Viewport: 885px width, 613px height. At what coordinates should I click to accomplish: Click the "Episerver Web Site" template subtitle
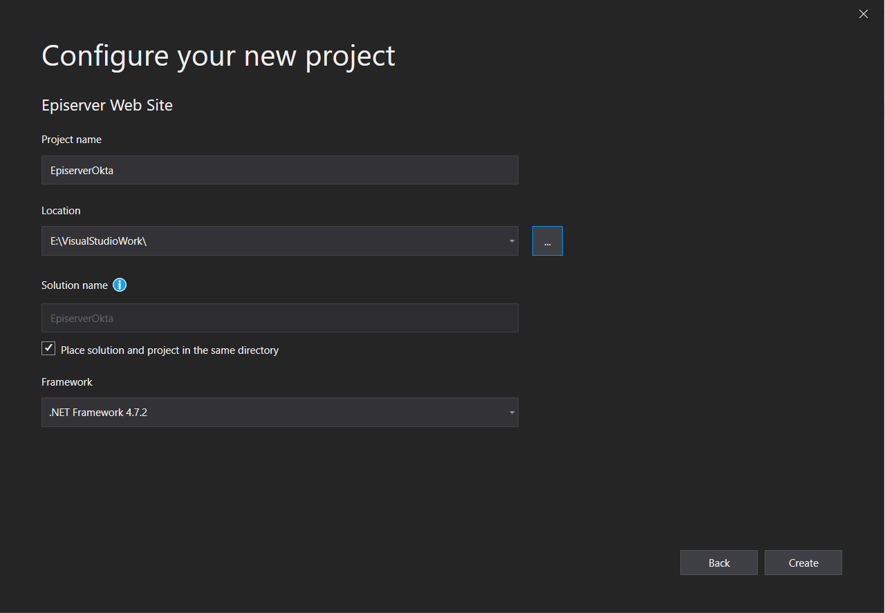pyautogui.click(x=107, y=106)
